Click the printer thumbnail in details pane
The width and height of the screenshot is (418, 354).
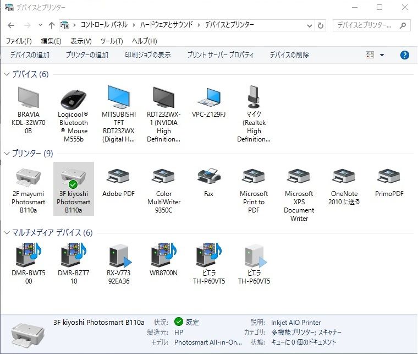[x=28, y=335]
